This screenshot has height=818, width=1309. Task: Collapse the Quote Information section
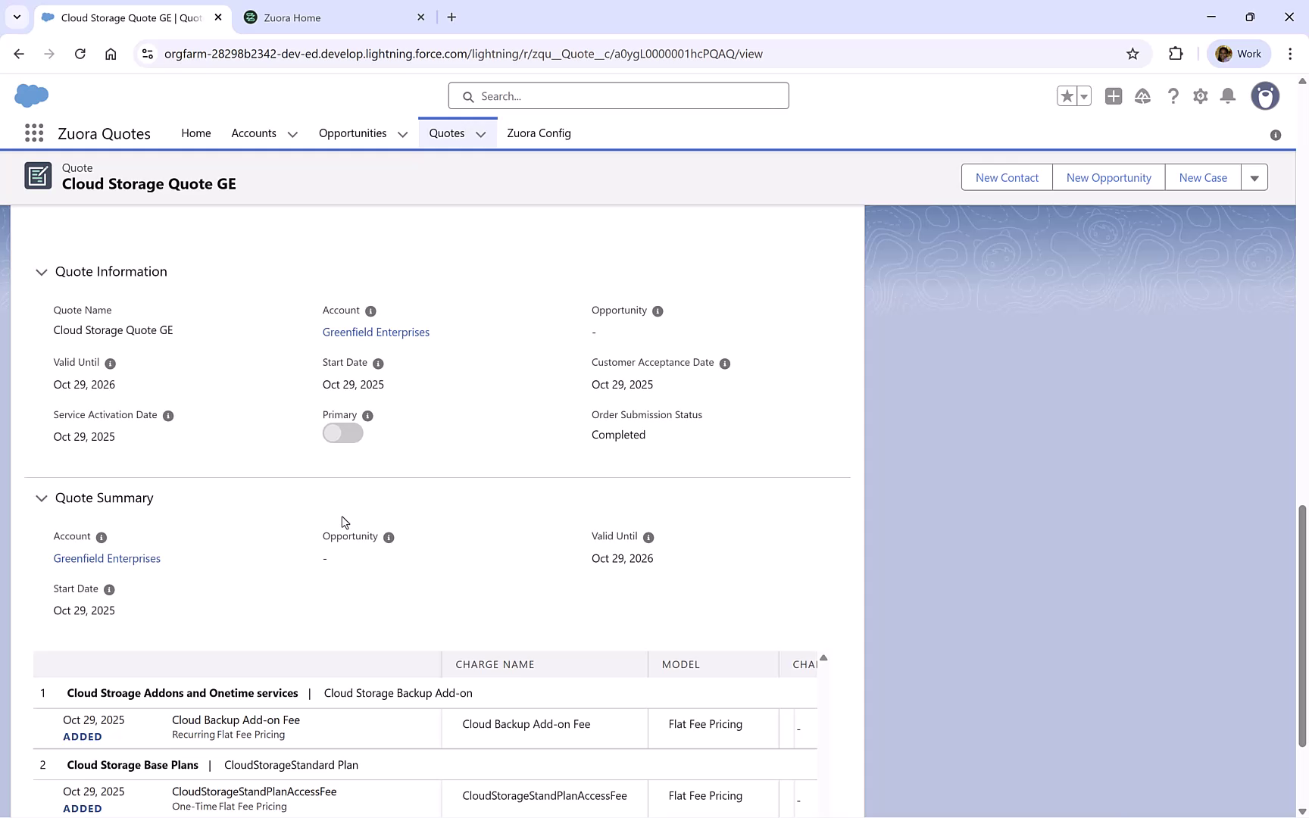click(41, 272)
